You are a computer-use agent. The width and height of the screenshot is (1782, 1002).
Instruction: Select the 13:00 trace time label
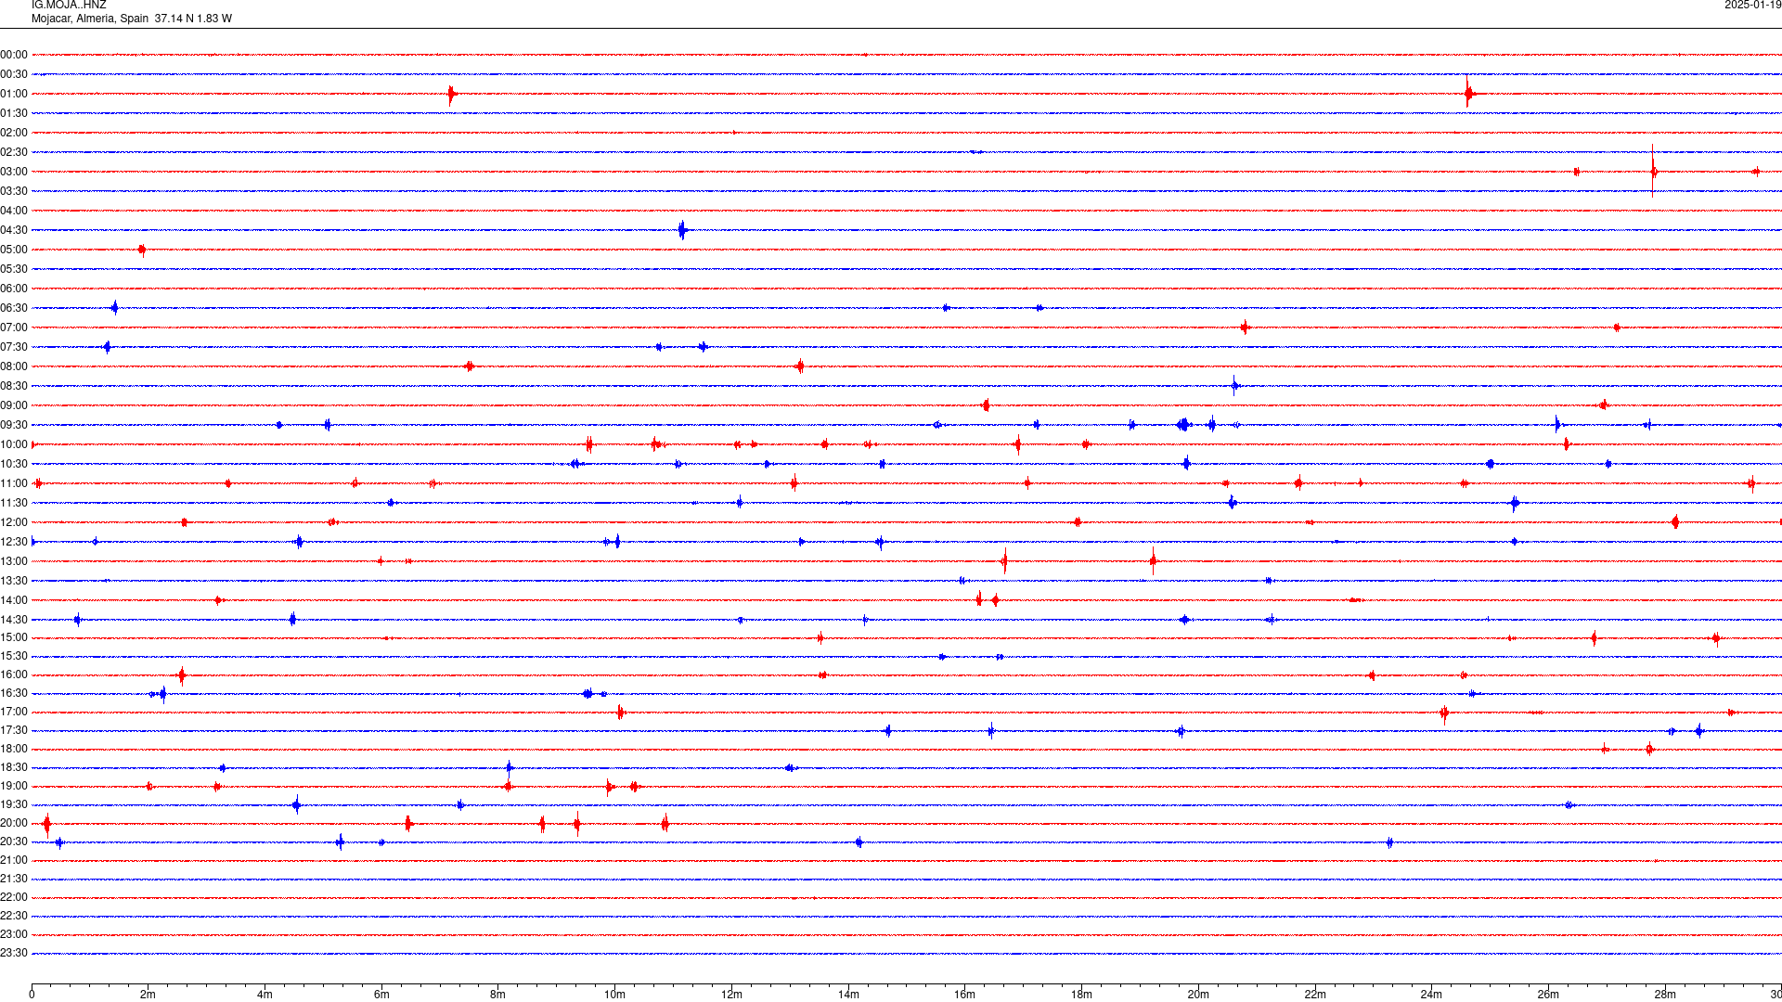(14, 561)
